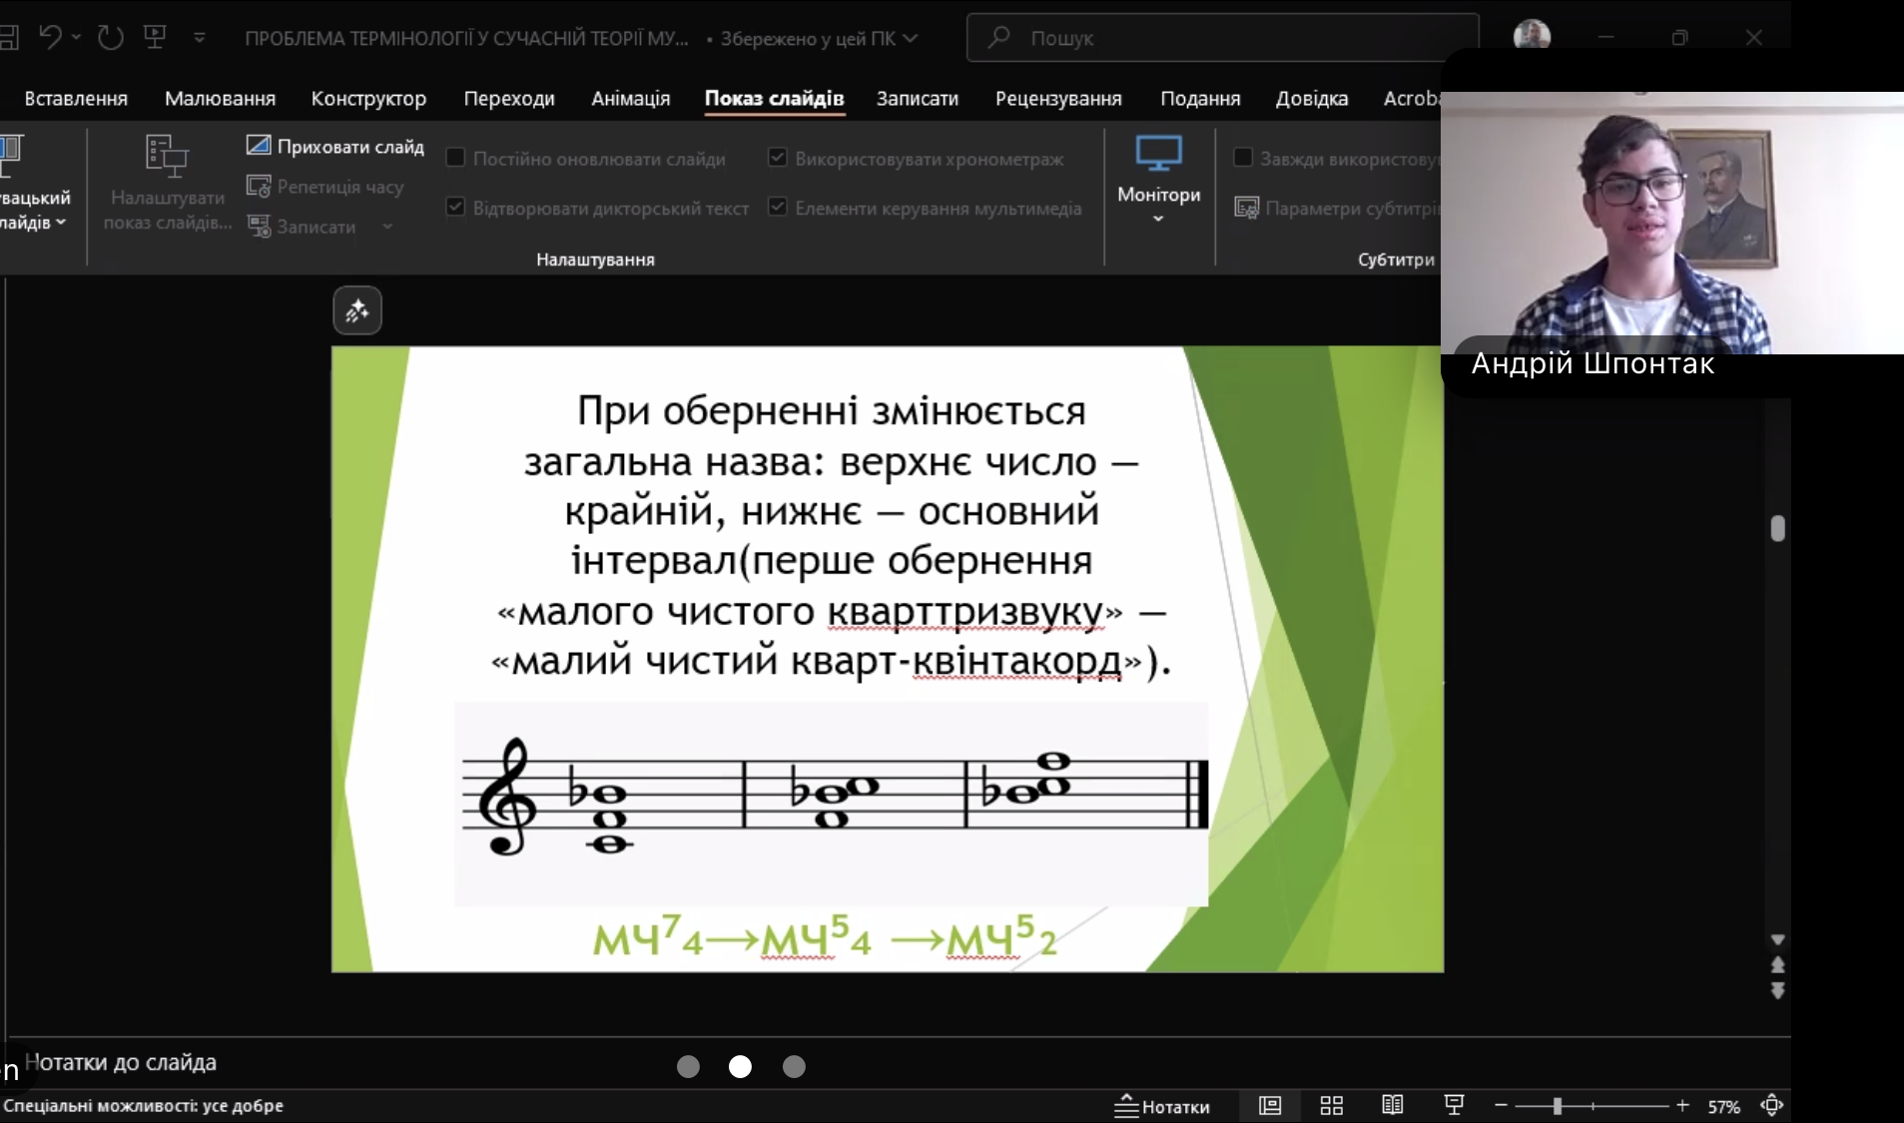Click the first gray dot indicator
The height and width of the screenshot is (1123, 1904).
tap(688, 1066)
